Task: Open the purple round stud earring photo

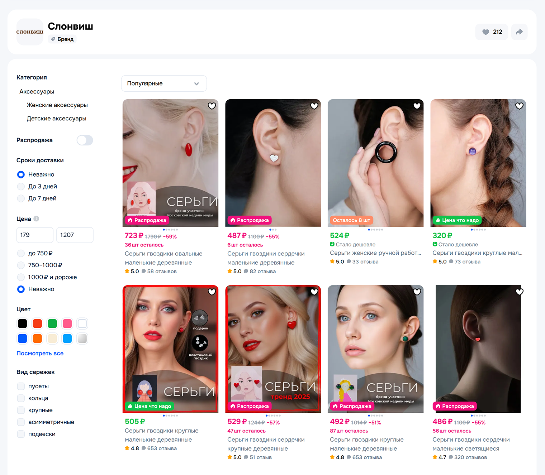Action: click(478, 163)
